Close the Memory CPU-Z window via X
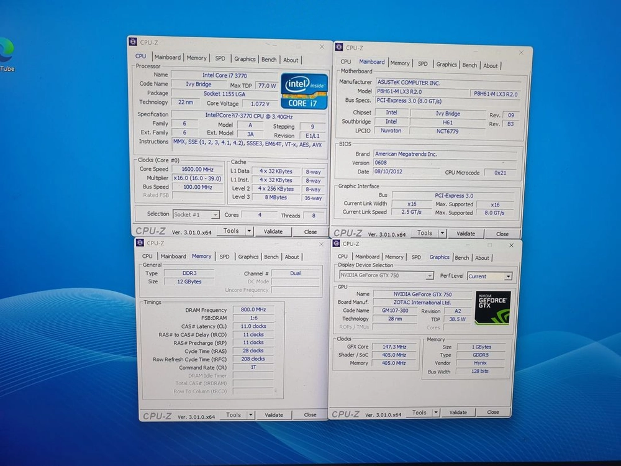The width and height of the screenshot is (621, 466). coord(321,244)
